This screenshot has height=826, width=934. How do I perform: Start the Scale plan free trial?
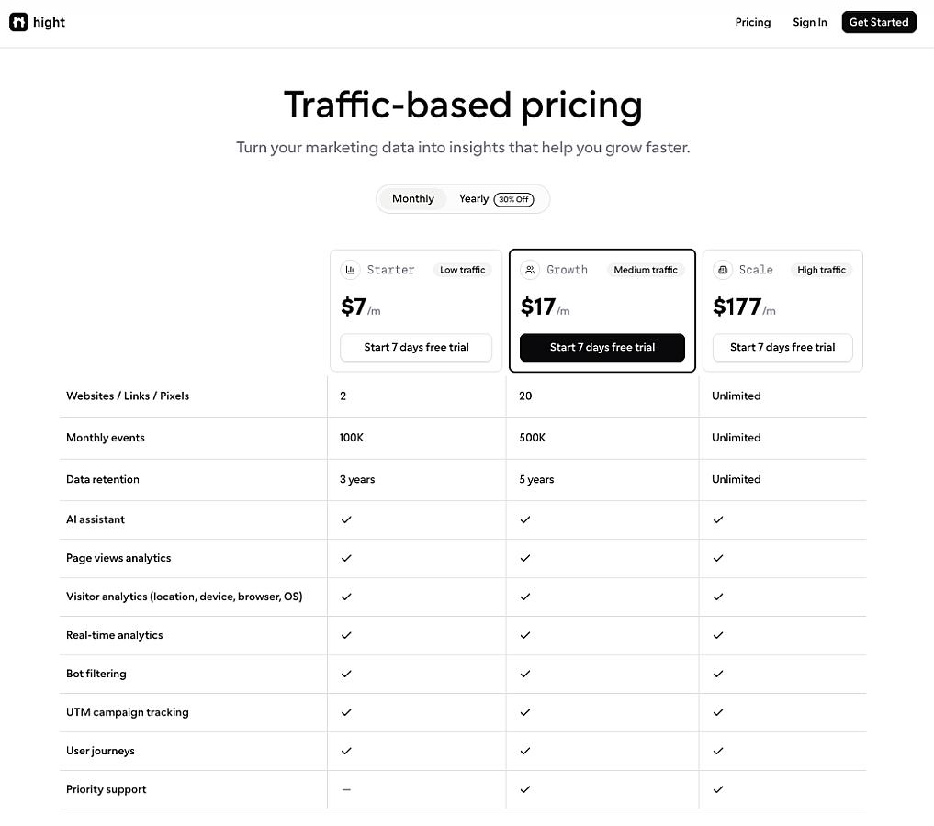click(782, 348)
